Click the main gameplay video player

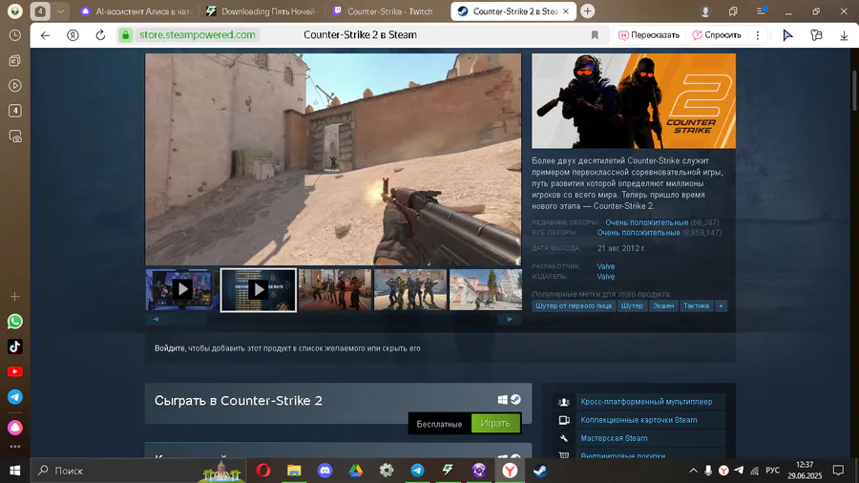tap(333, 159)
